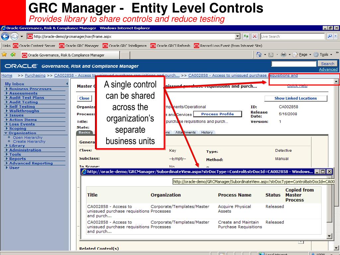
Task: Open the Open Hierarchy link
Action: [x=28, y=137]
